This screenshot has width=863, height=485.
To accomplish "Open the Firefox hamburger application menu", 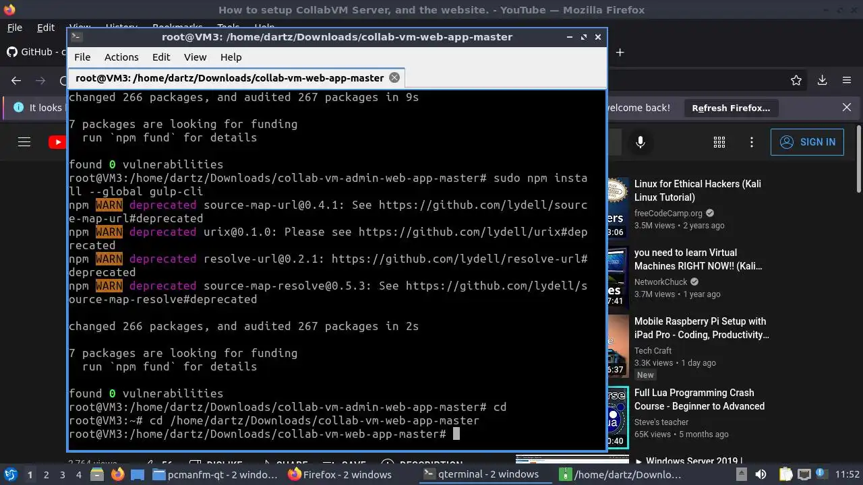I will point(847,80).
